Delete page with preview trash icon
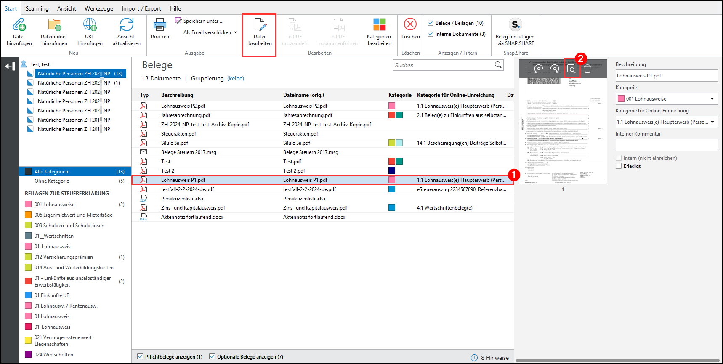723x364 pixels. (x=587, y=69)
